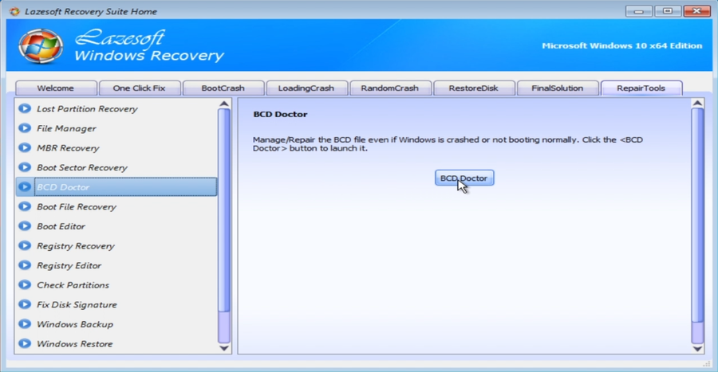Select MBR Recovery tool

pos(116,148)
